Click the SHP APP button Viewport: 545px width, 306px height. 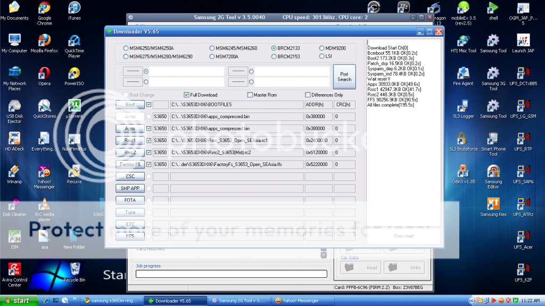coord(130,188)
